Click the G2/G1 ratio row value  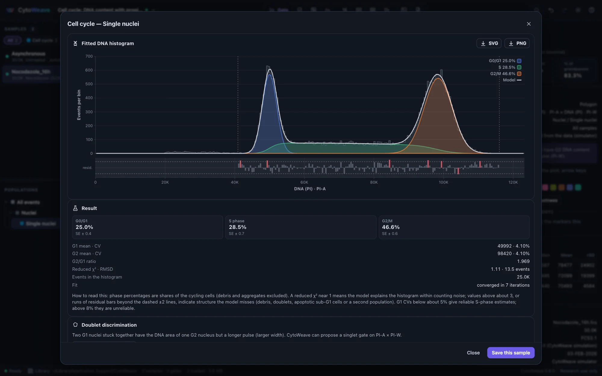(523, 261)
